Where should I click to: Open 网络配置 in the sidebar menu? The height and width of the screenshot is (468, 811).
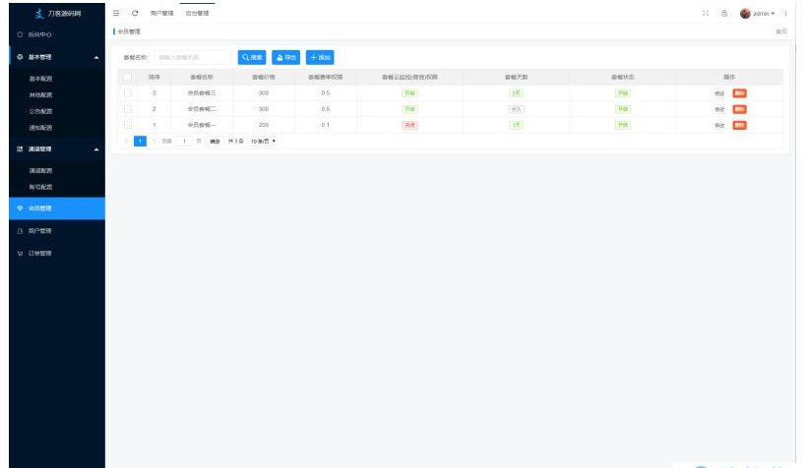41,95
